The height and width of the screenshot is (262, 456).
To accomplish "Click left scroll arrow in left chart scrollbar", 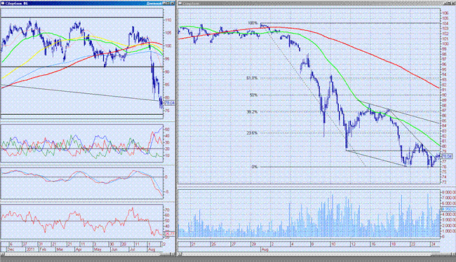I will coord(3,254).
